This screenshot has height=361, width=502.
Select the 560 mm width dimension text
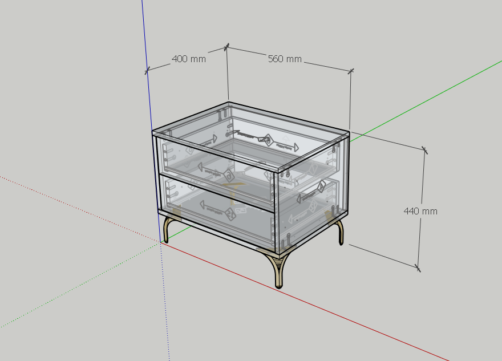[x=285, y=59]
